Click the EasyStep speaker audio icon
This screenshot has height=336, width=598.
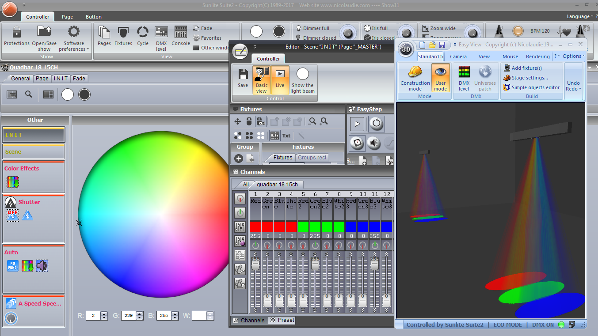pos(373,143)
